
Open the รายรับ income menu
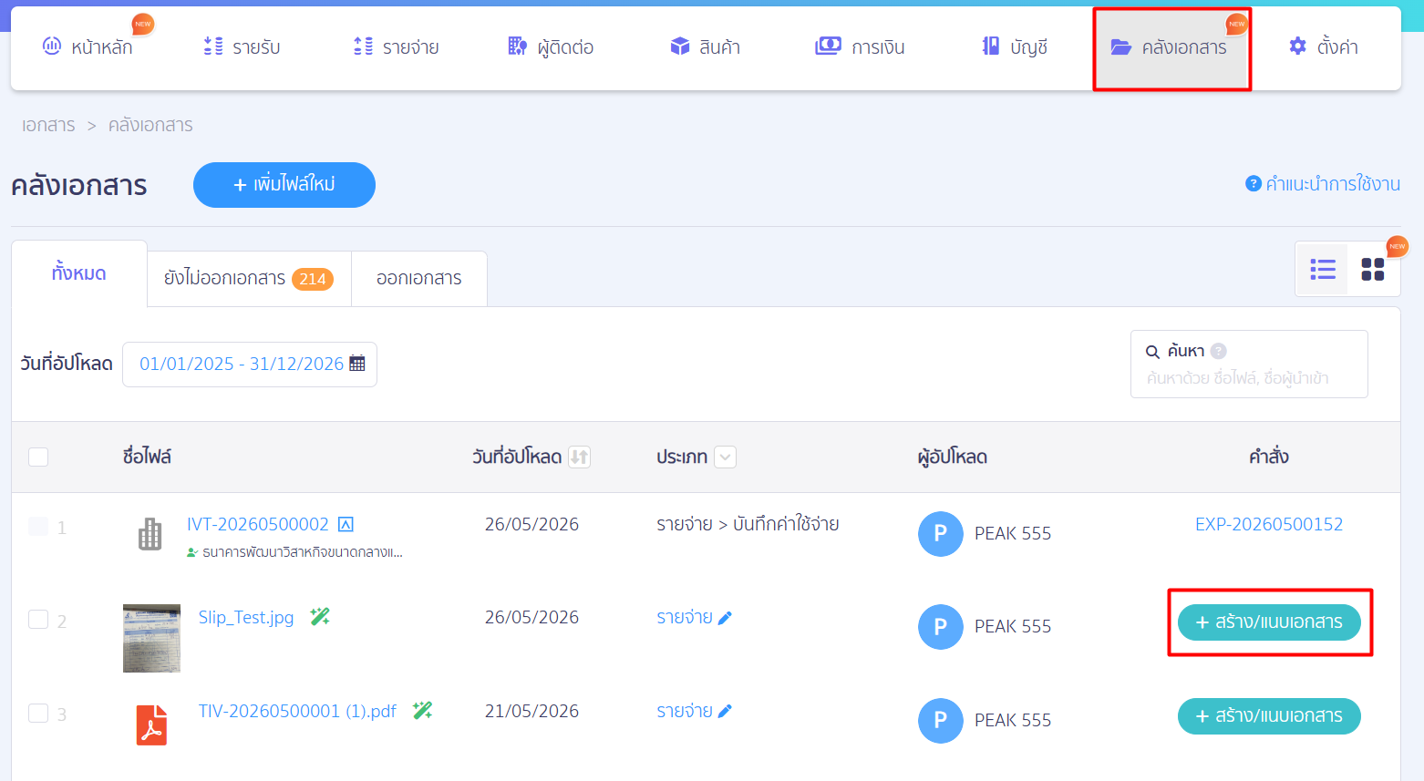tap(242, 46)
